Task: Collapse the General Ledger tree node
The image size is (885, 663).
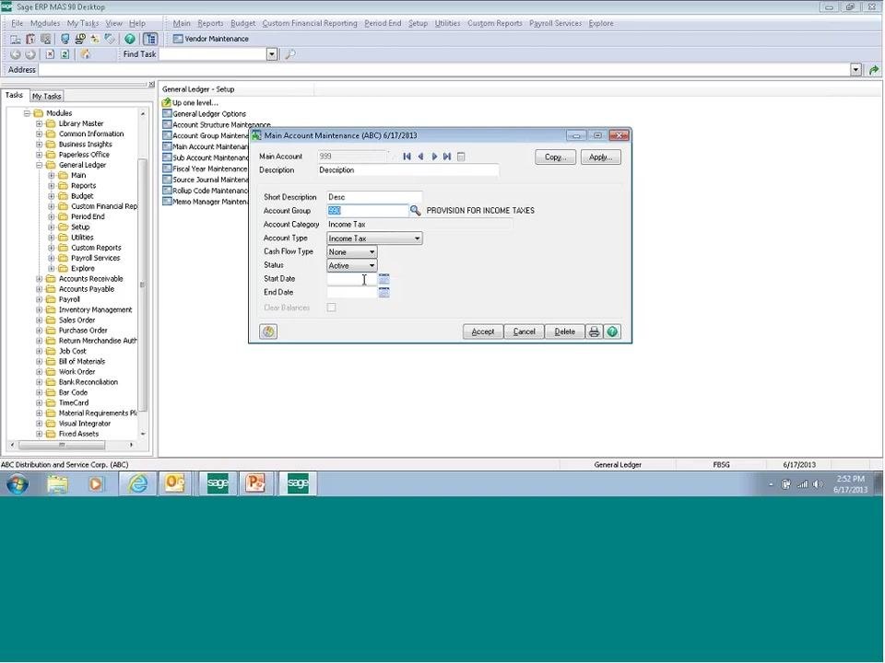Action: tap(39, 165)
